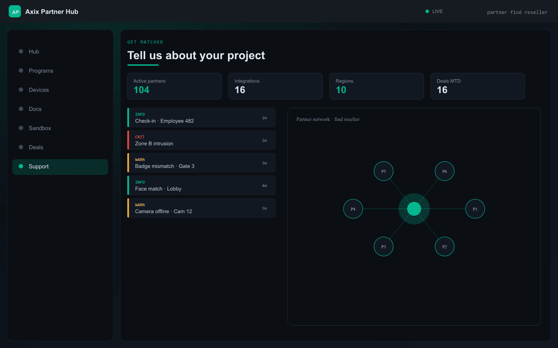Open the Camera offline Cam 12 warning
Image resolution: width=558 pixels, height=348 pixels.
201,208
